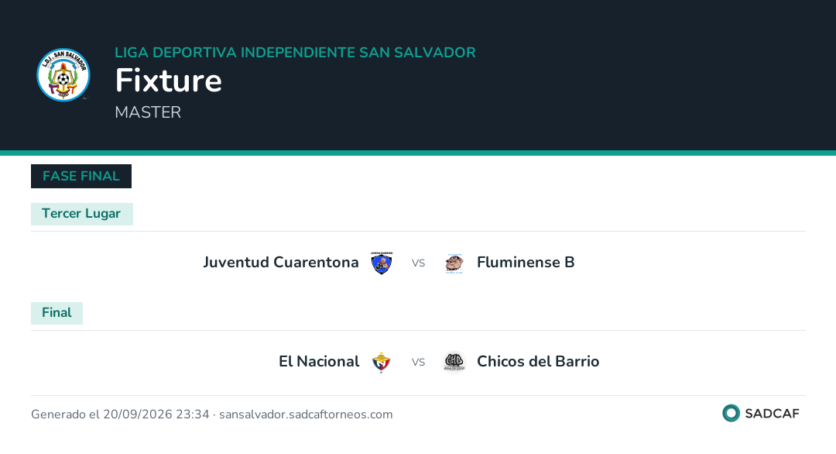This screenshot has height=454, width=836.
Task: Select the FASE FINAL tab
Action: pos(81,176)
